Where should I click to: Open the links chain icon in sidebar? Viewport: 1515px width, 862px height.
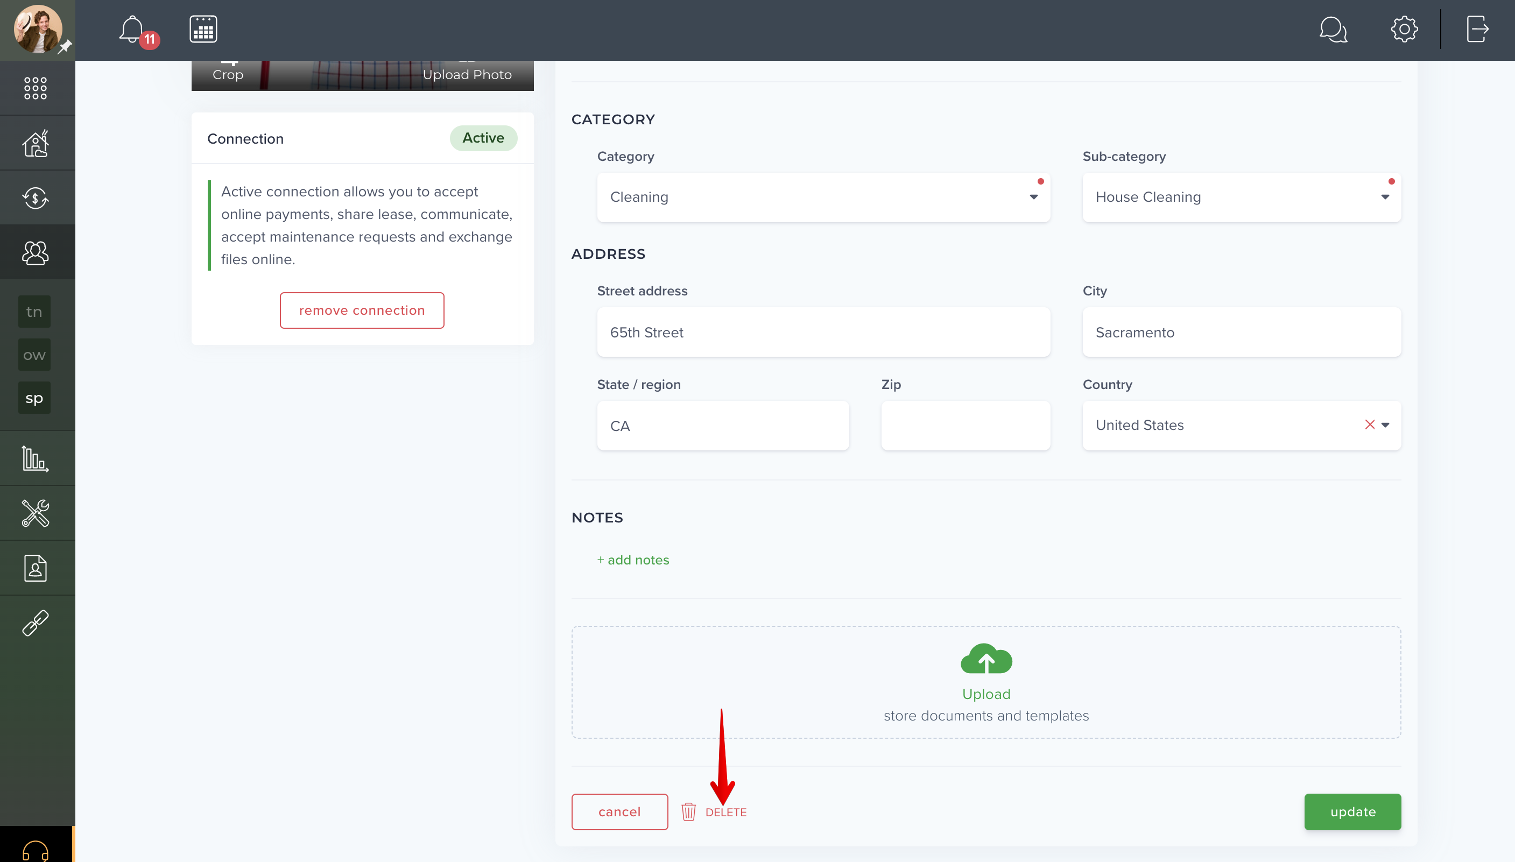[36, 624]
